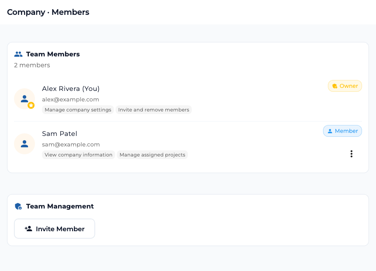This screenshot has width=376, height=271.
Task: Select the Invite and remove members chip
Action: point(154,110)
